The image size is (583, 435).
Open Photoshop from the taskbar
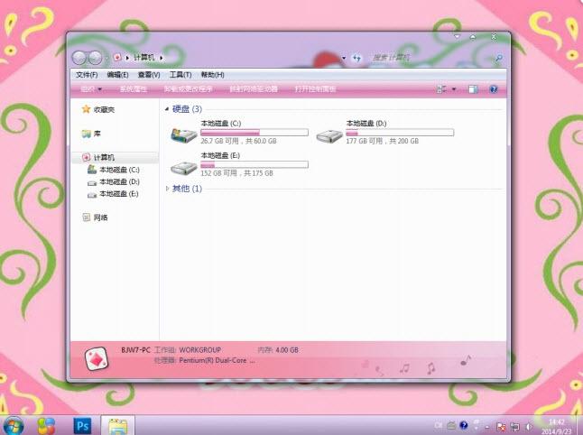[x=82, y=426]
